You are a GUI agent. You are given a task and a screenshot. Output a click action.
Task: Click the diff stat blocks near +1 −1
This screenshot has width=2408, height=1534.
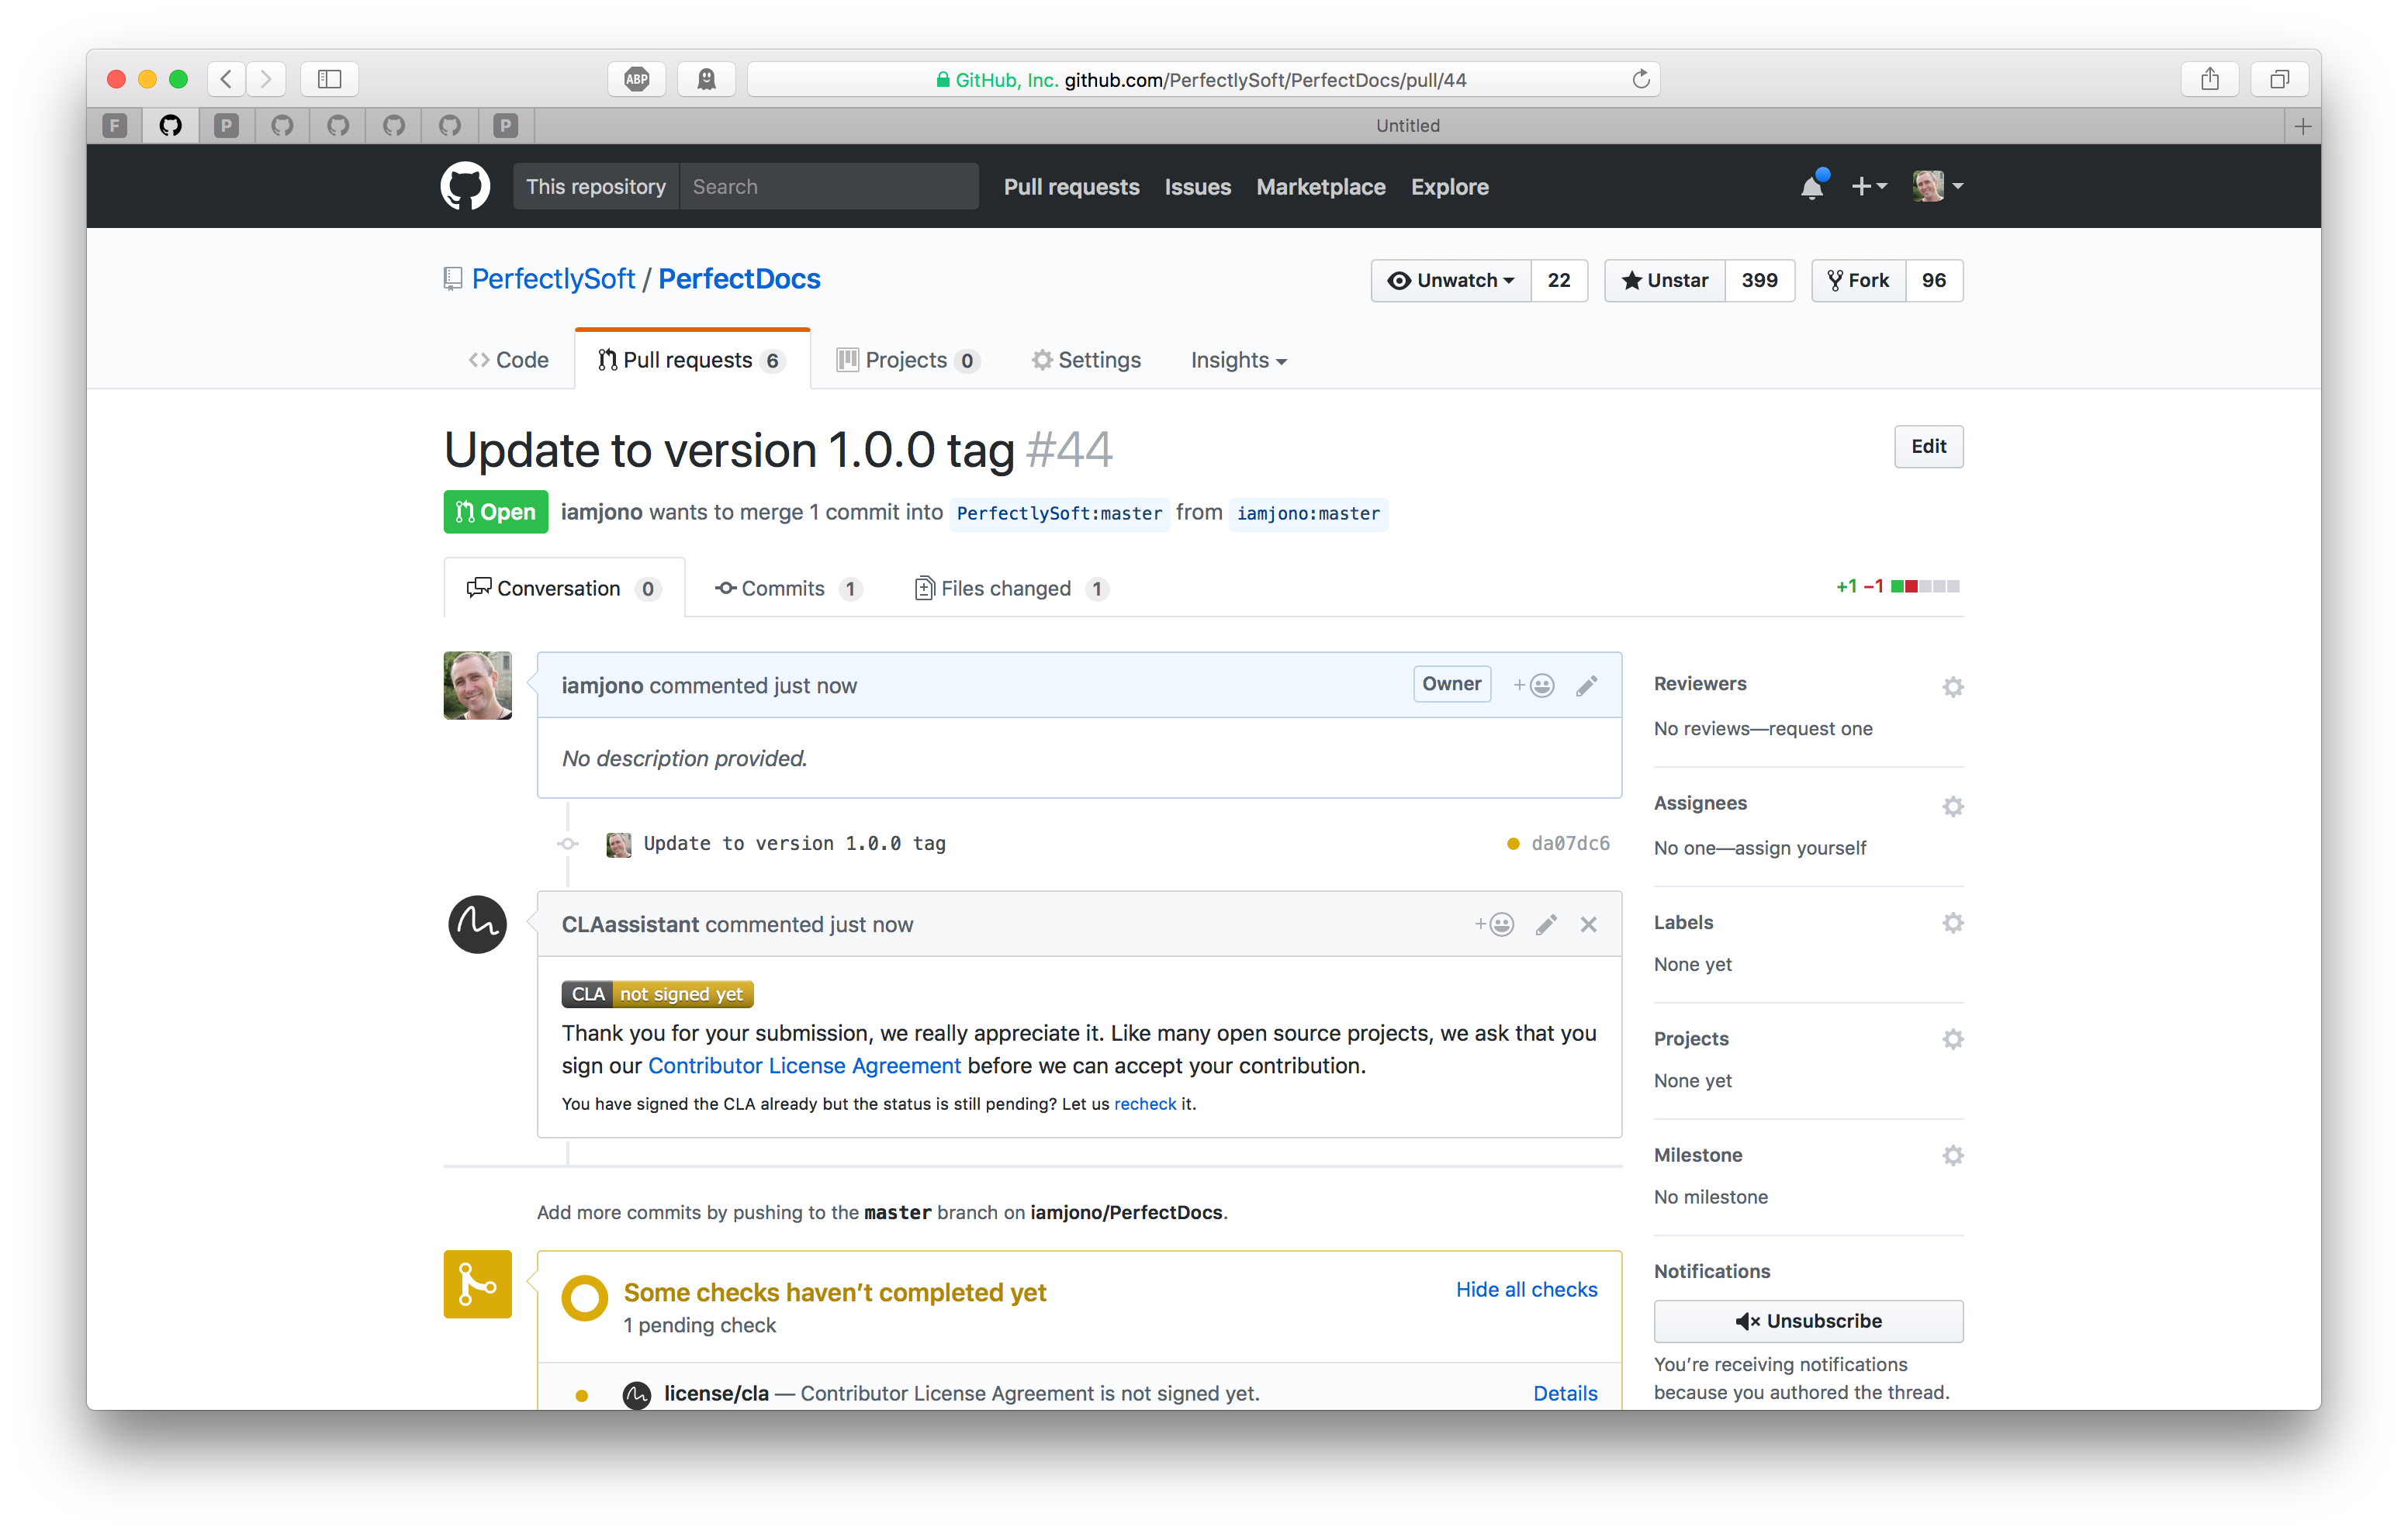pos(1927,586)
